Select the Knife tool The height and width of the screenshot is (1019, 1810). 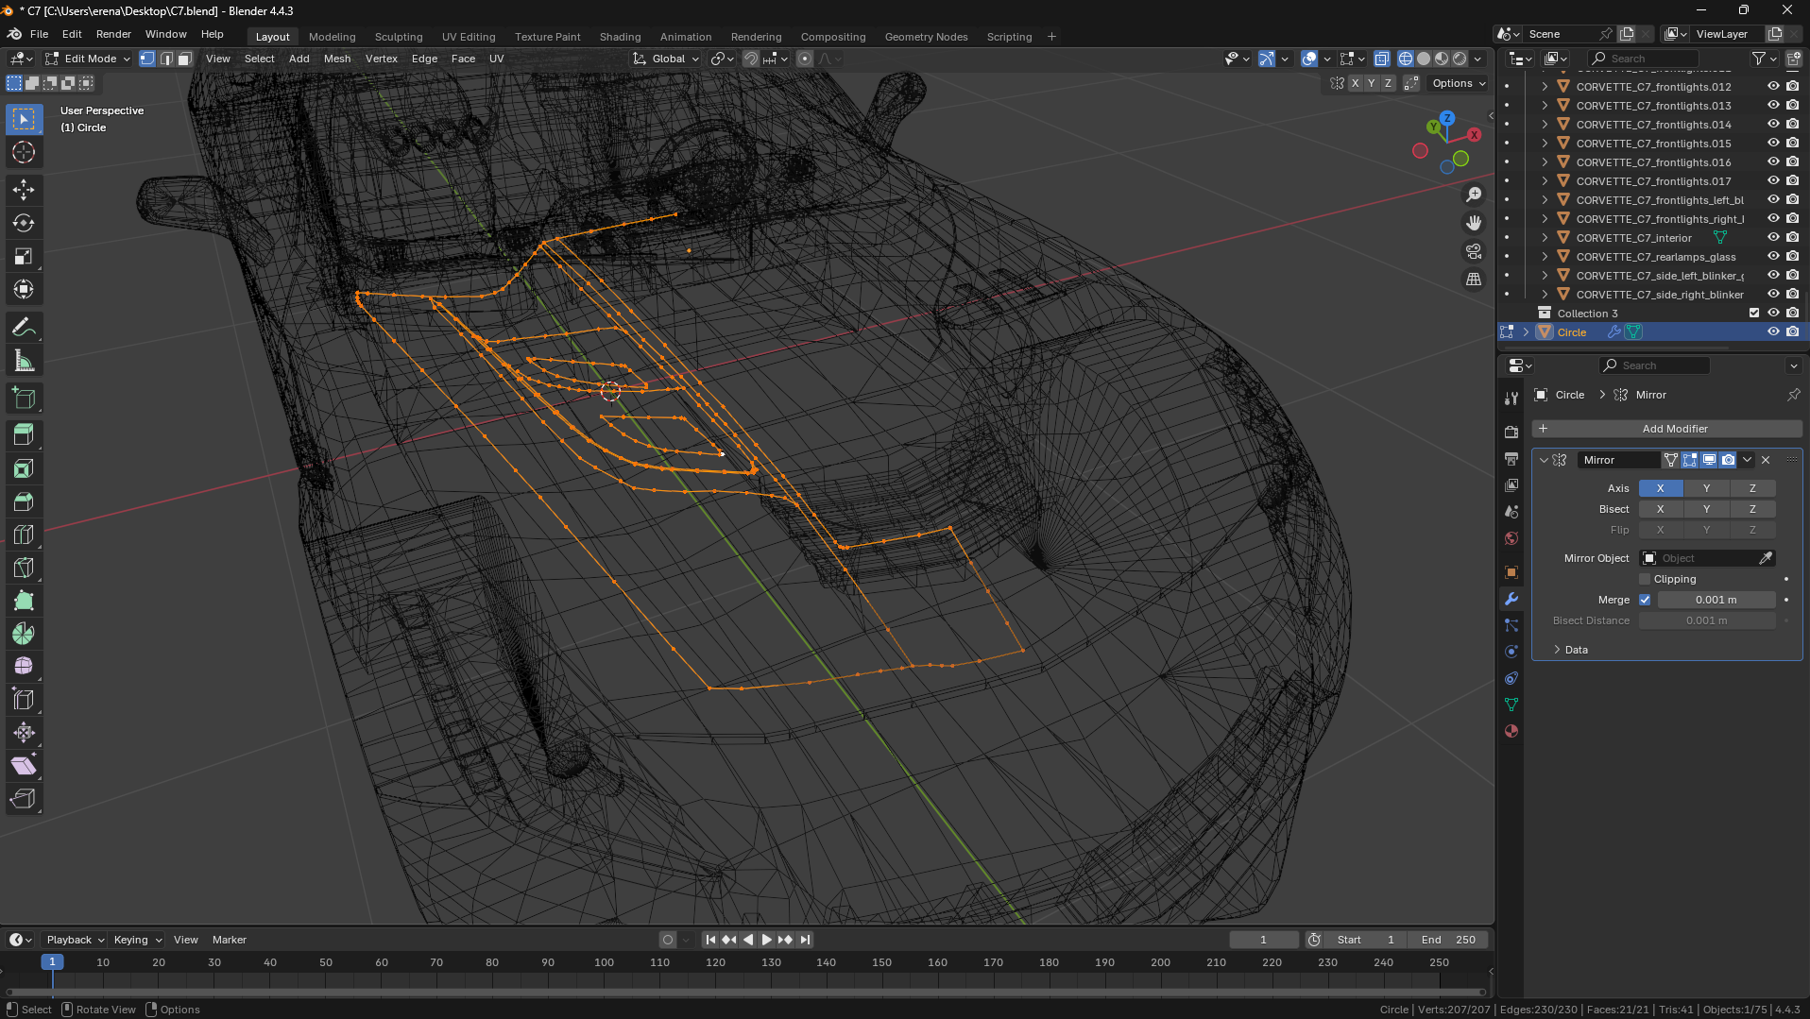pyautogui.click(x=24, y=568)
